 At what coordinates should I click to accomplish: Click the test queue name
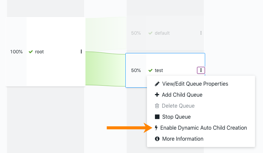[x=159, y=70]
